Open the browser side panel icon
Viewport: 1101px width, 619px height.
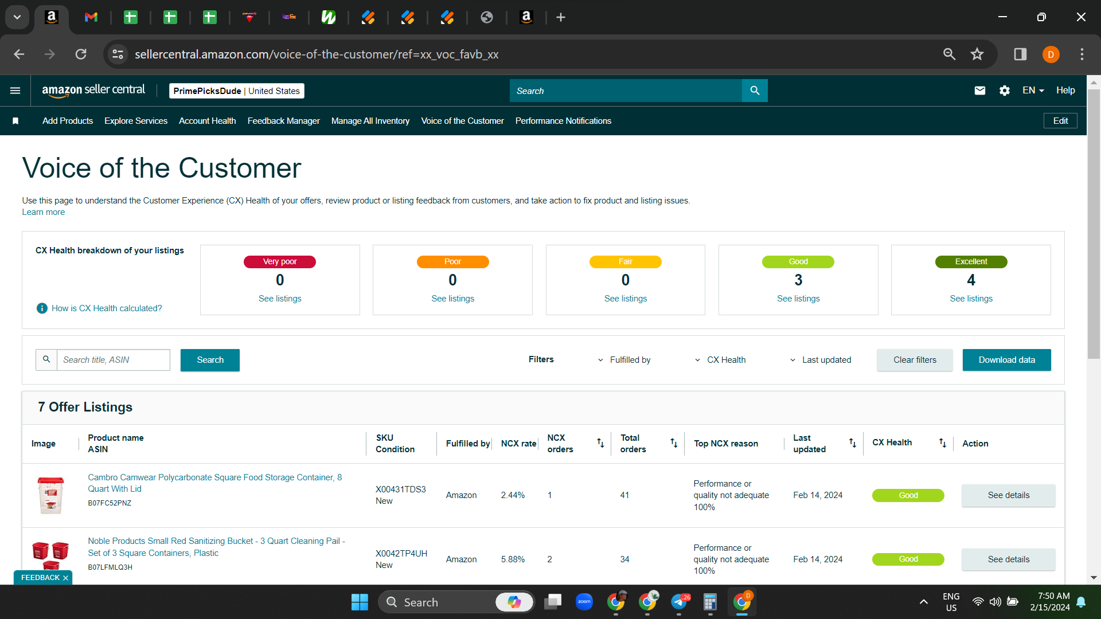point(1020,54)
